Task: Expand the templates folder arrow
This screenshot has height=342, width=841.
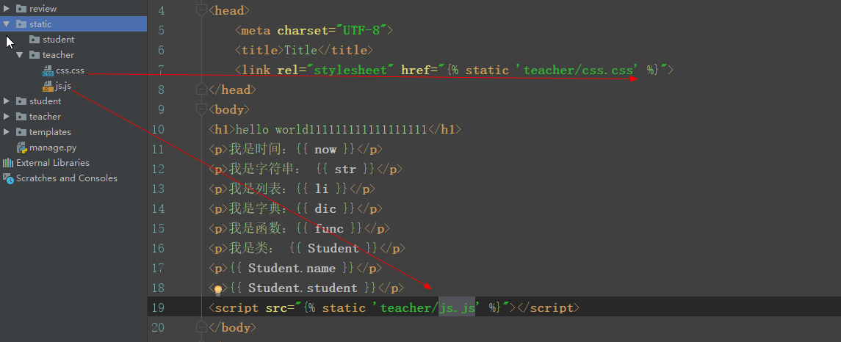Action: pyautogui.click(x=7, y=132)
